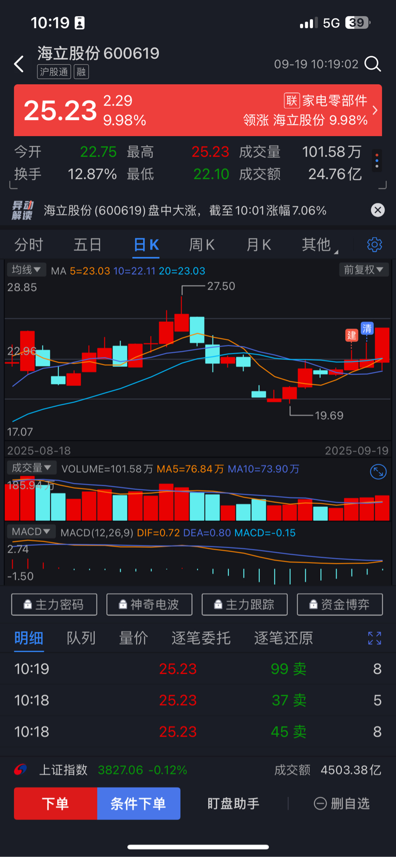Screen dimensions: 396x857
Task: Open 家电零部件 sector chevron arrow
Action: pos(375,110)
